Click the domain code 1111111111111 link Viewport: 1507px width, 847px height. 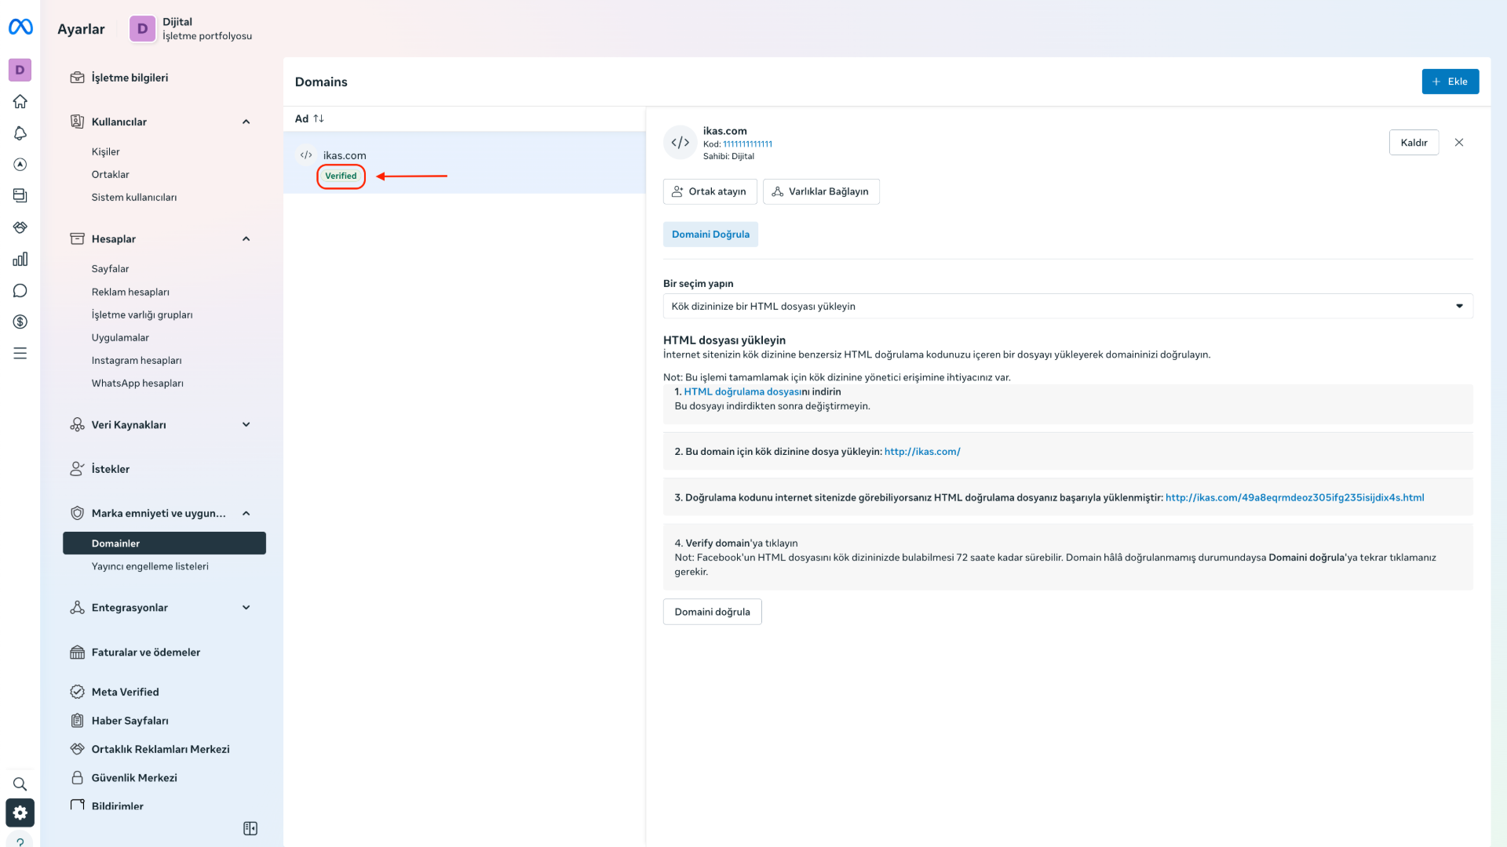tap(747, 144)
